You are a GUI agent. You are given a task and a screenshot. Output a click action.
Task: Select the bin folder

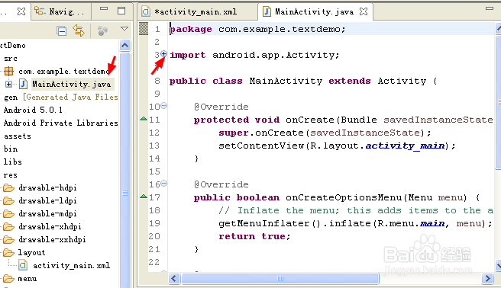(x=11, y=149)
